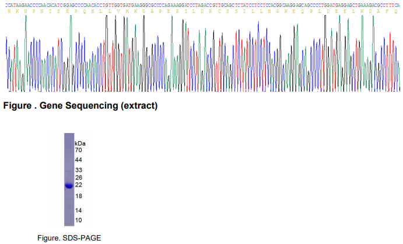Click the word (extract) in the caption
403x244 pixels.
point(139,106)
